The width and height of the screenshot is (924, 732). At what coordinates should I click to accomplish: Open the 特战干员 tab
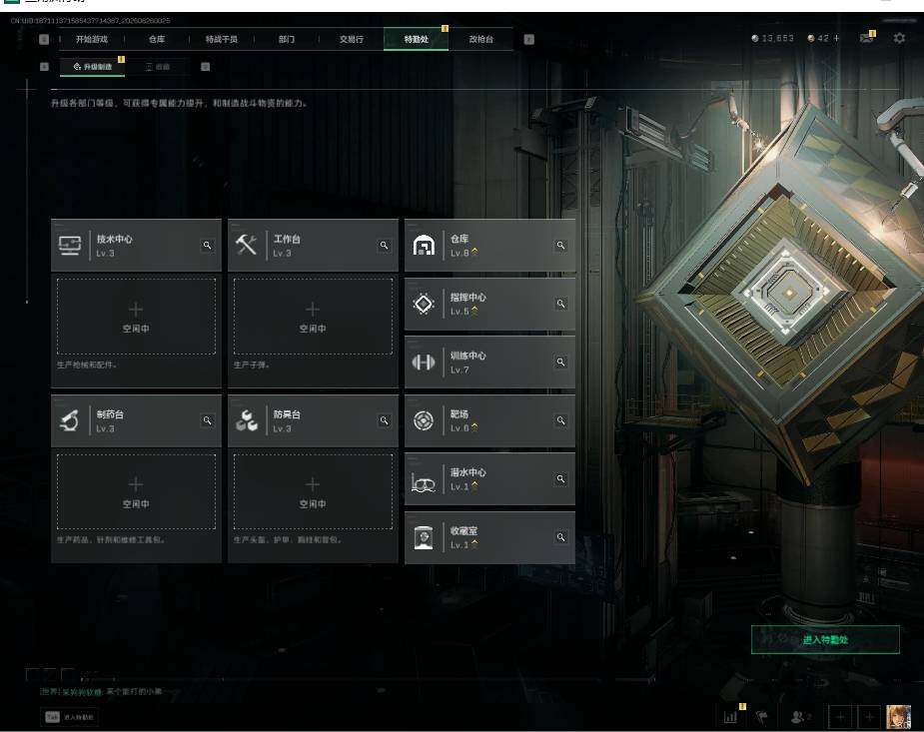tap(222, 40)
